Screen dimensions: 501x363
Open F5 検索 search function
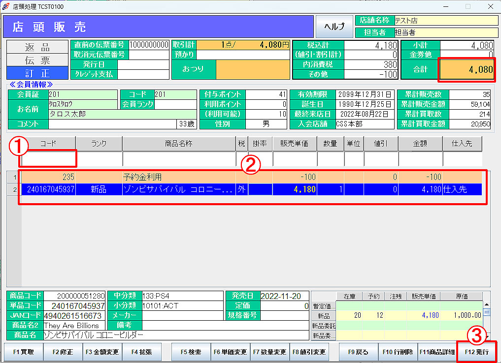coord(191,352)
